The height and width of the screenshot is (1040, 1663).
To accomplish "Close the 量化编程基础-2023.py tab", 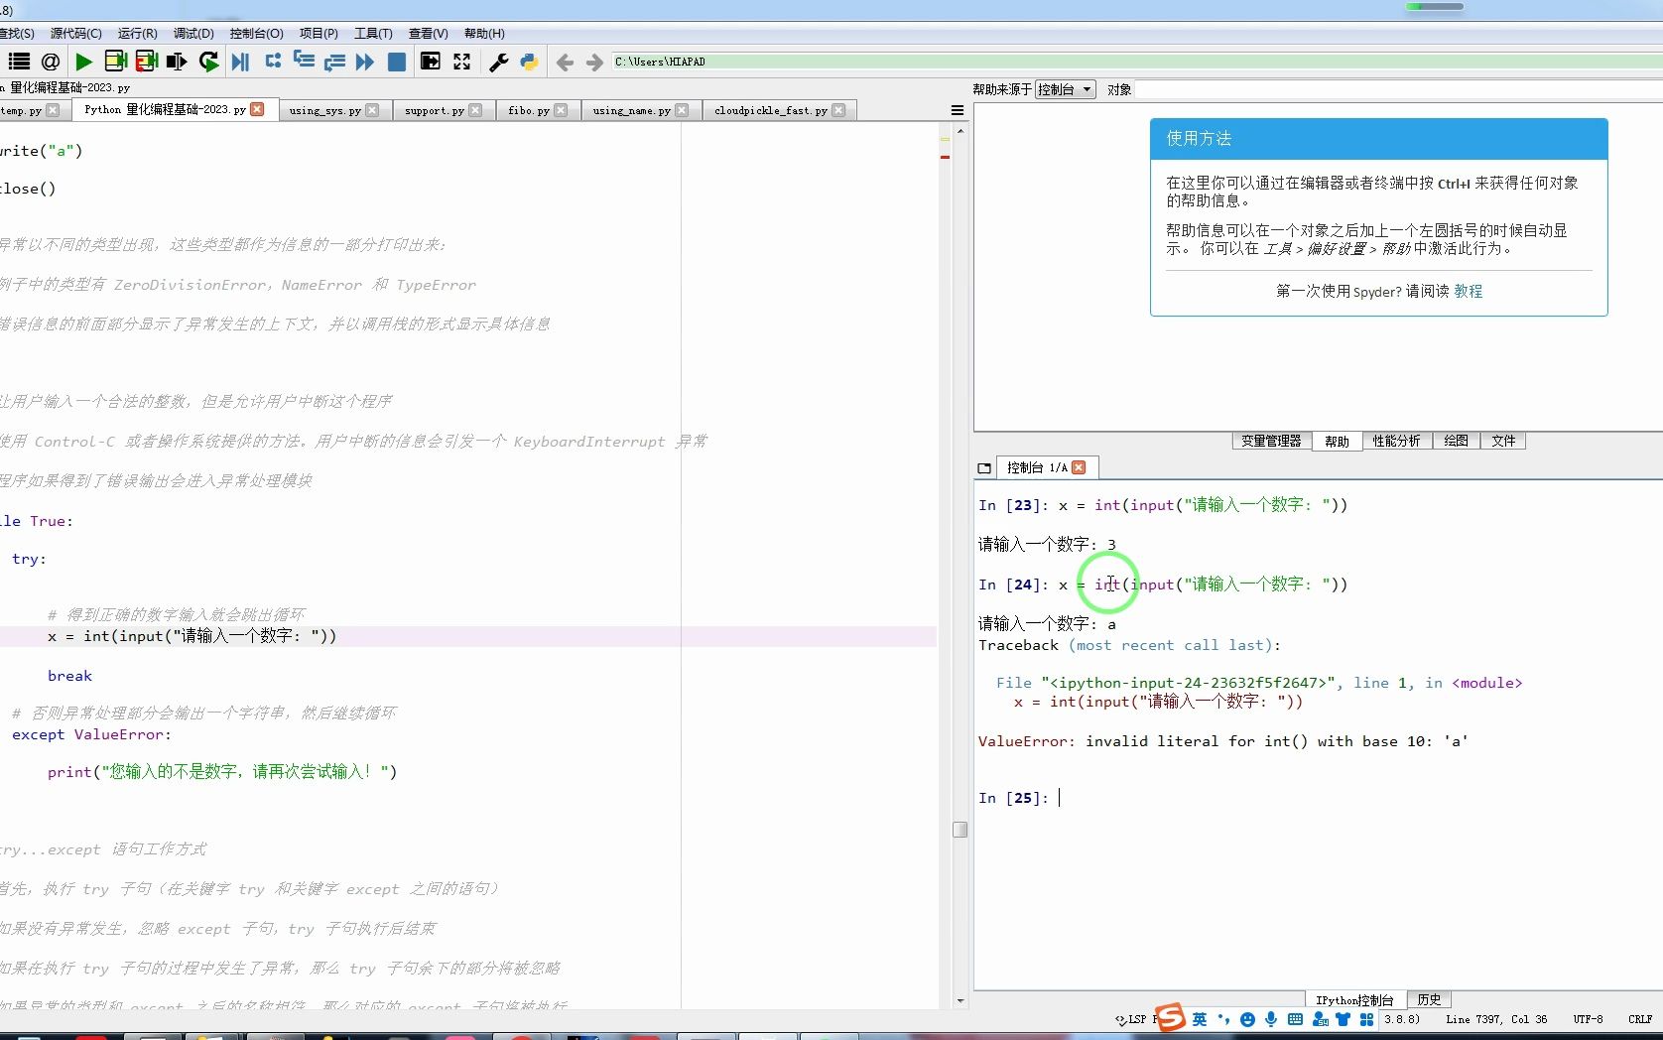I will point(257,109).
